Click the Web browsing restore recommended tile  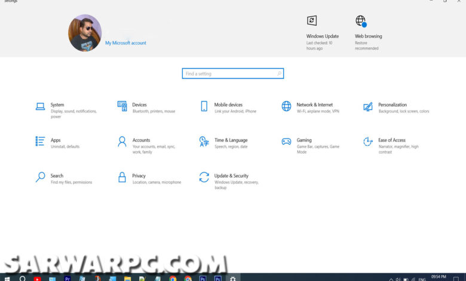coord(368,33)
